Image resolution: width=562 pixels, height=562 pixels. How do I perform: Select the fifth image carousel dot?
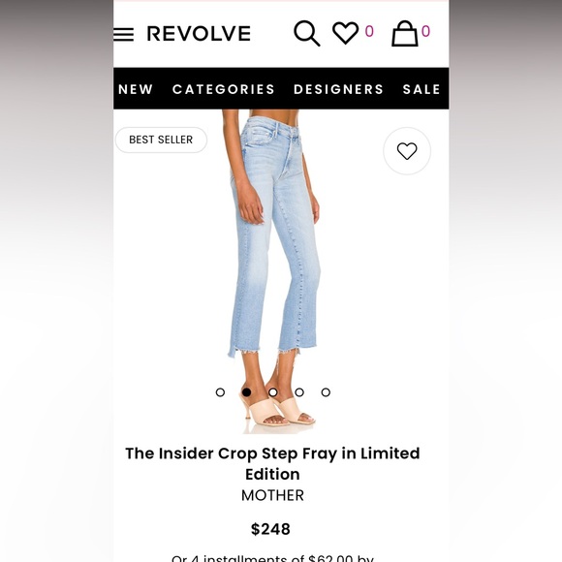326,392
